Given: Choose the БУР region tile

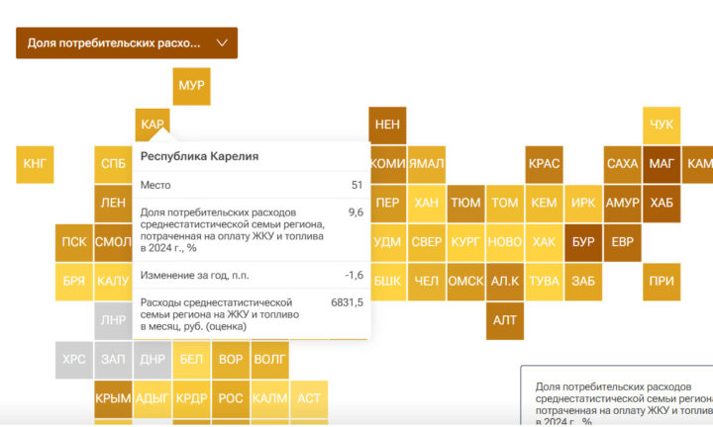Looking at the screenshot, I should [x=583, y=242].
